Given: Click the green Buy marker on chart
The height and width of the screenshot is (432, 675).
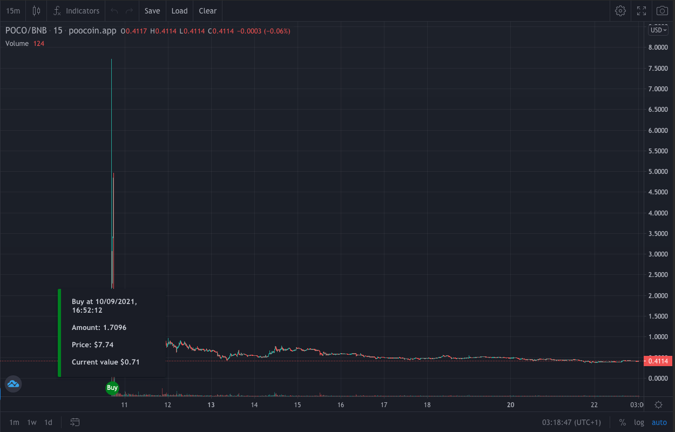Looking at the screenshot, I should pos(112,388).
